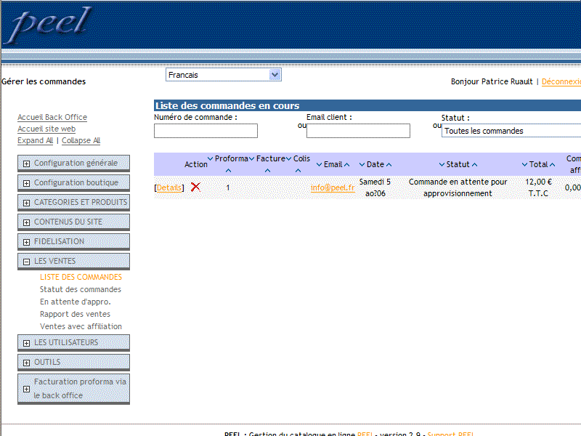
Task: Focus Numéro de commande input field
Action: [206, 131]
